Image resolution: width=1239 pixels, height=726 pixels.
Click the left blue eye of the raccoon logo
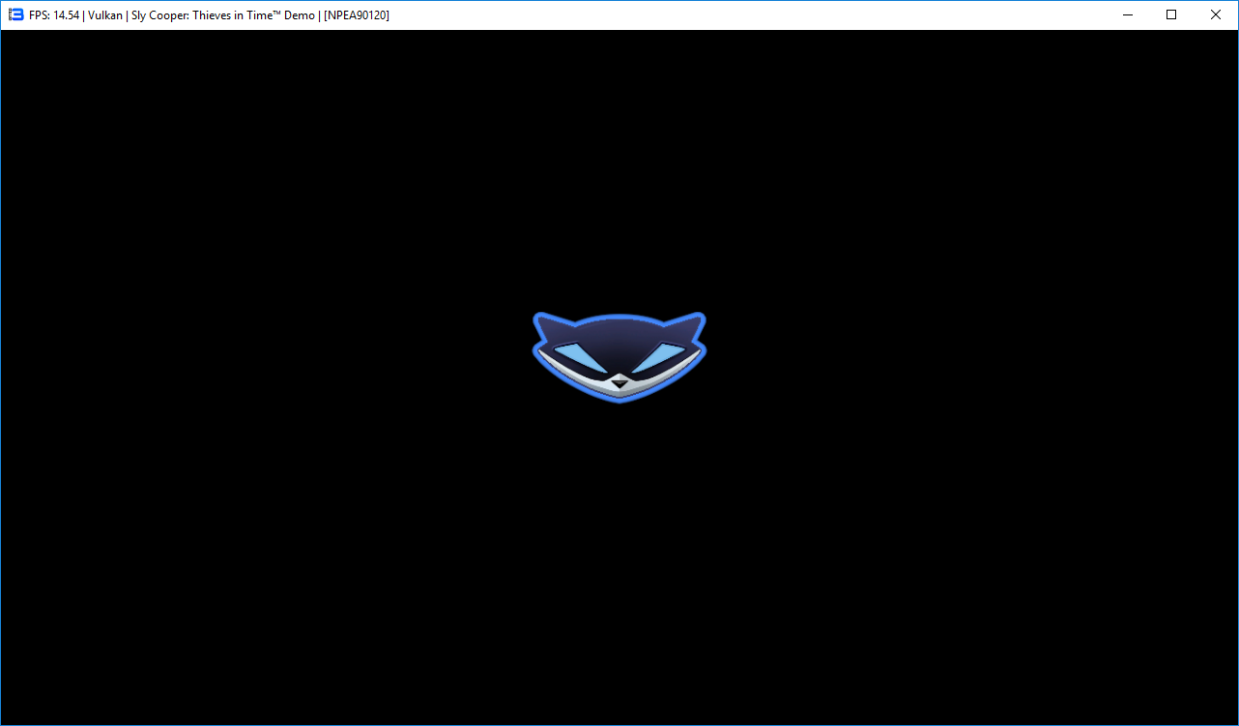577,354
